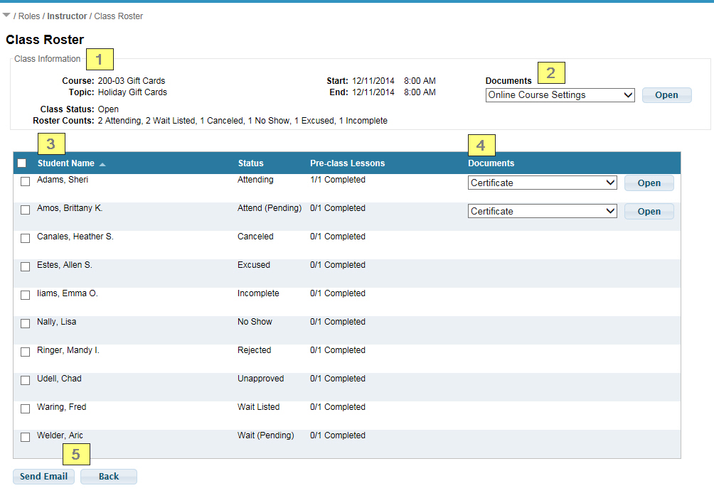Click the Pre-class Lessons column header
The image size is (714, 493).
347,163
